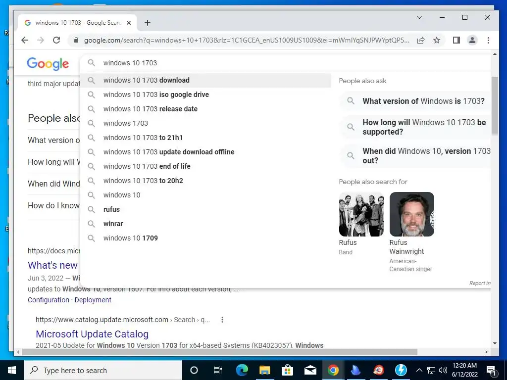Click When did Windows 10, version 1703 question
Image resolution: width=507 pixels, height=380 pixels.
click(x=416, y=156)
